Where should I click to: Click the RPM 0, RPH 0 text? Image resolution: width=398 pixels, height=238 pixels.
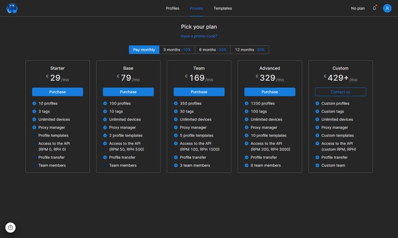pos(52,149)
